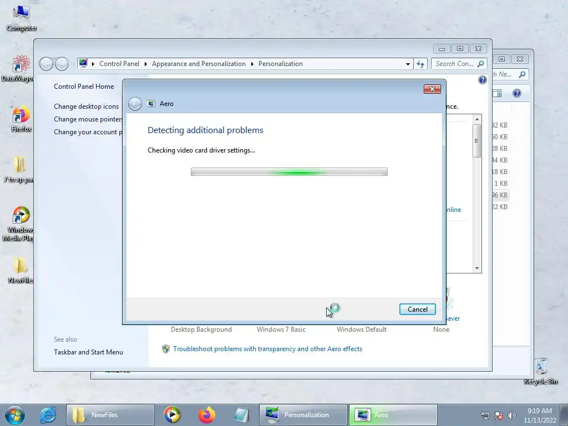Click the refresh button beside address bar
Viewport: 568px width, 426px height.
click(x=420, y=64)
